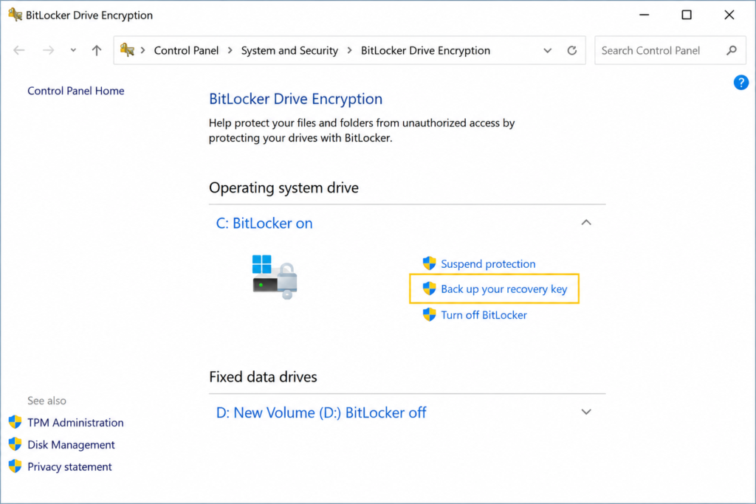
Task: Open Disk Management link
Action: pos(71,445)
